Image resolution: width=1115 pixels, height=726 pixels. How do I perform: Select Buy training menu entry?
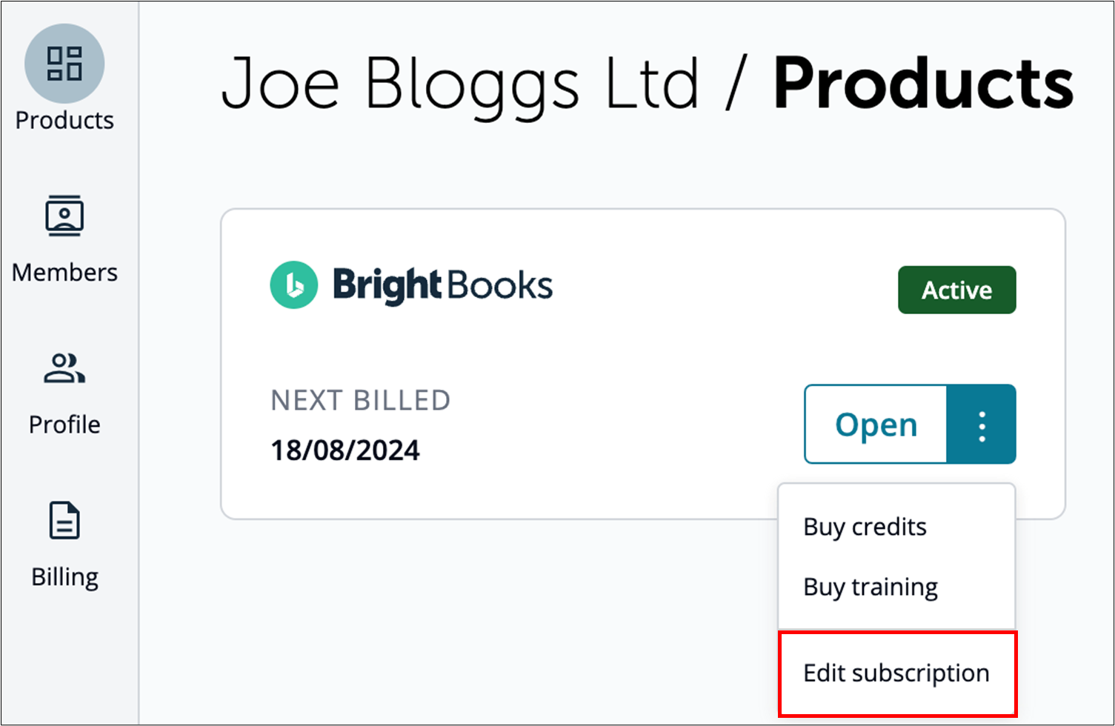coord(871,587)
